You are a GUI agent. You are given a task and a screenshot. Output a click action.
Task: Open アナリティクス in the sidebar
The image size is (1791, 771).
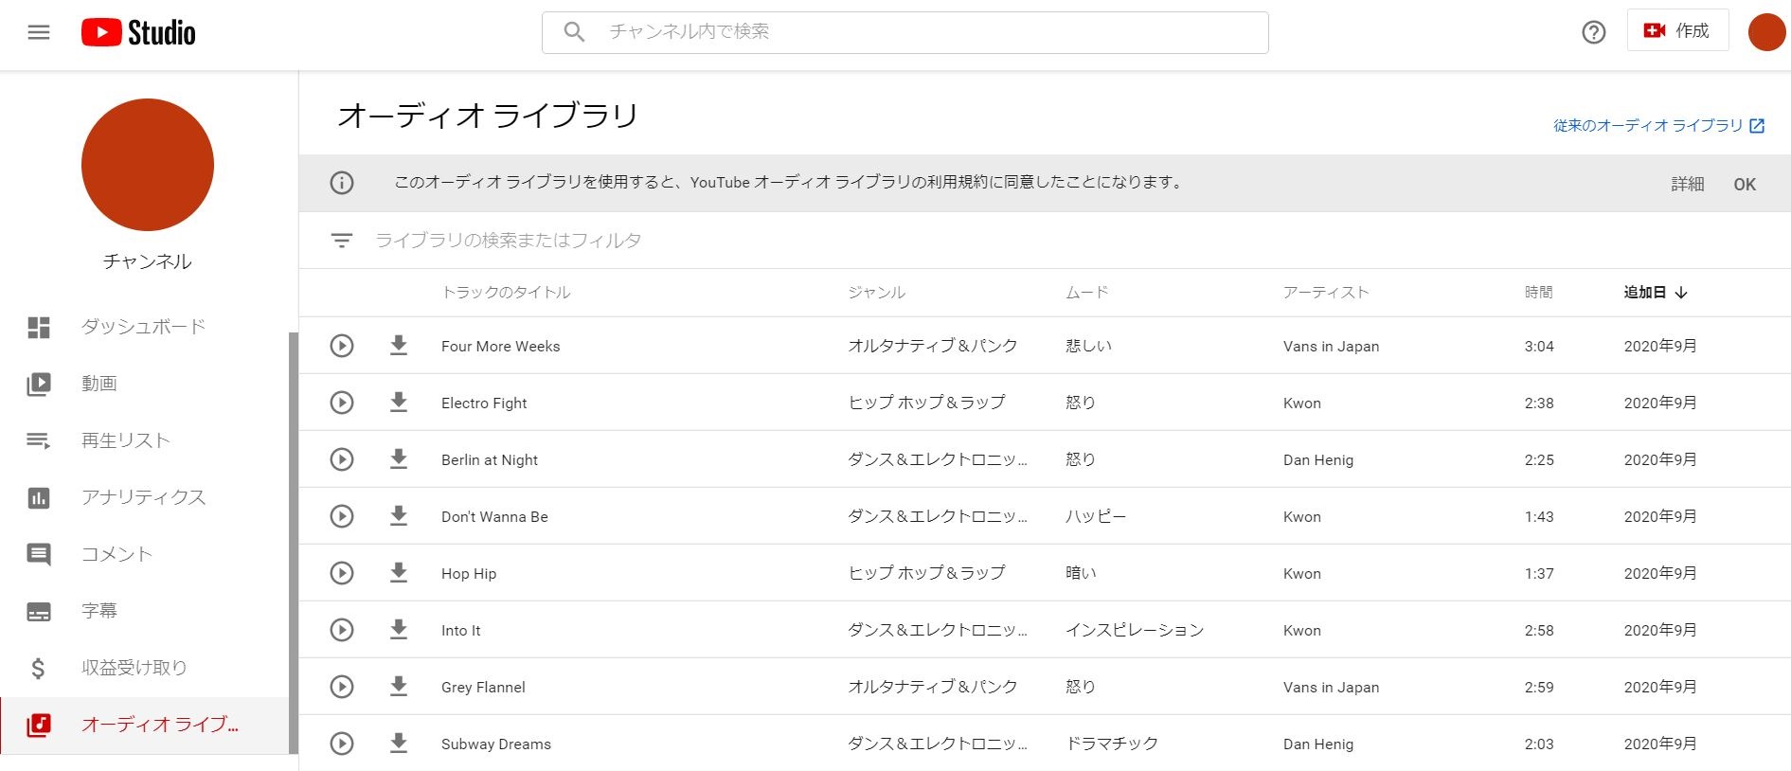point(144,497)
